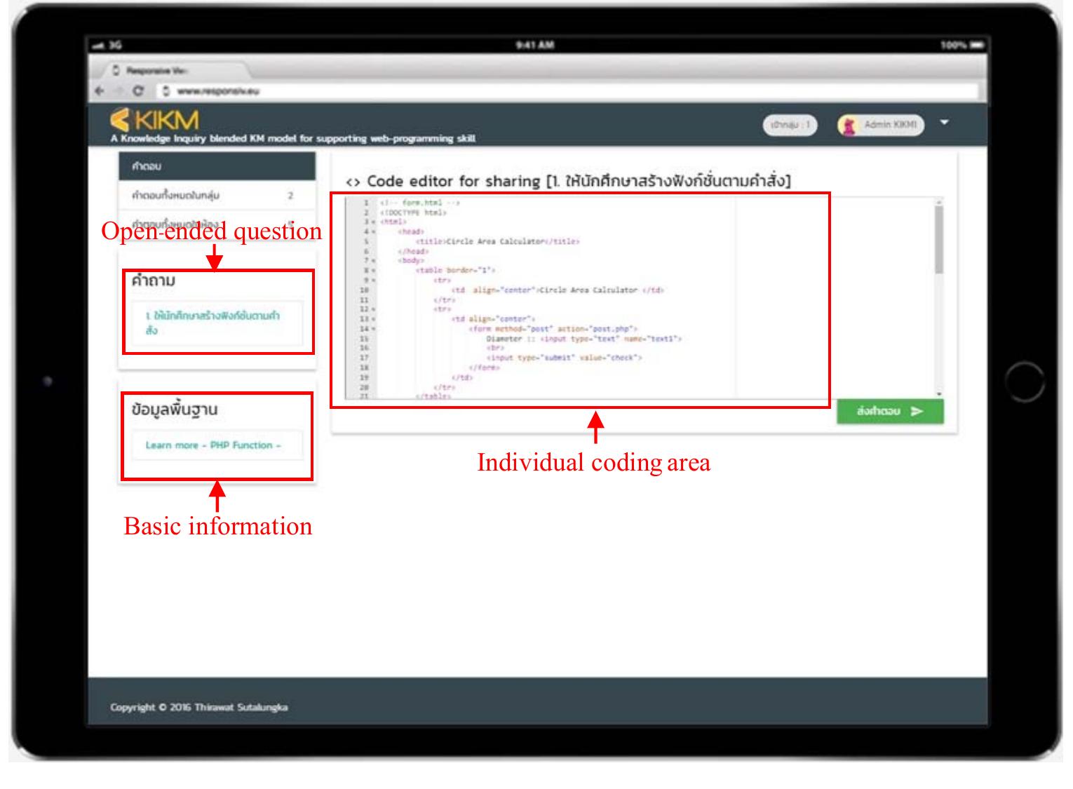Click the KIKM tagline about web-programming skill
This screenshot has height=789, width=1073.
[x=293, y=139]
